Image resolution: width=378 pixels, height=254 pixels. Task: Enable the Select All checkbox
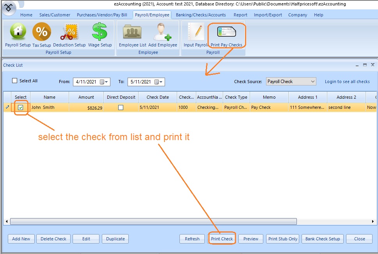tap(15, 81)
